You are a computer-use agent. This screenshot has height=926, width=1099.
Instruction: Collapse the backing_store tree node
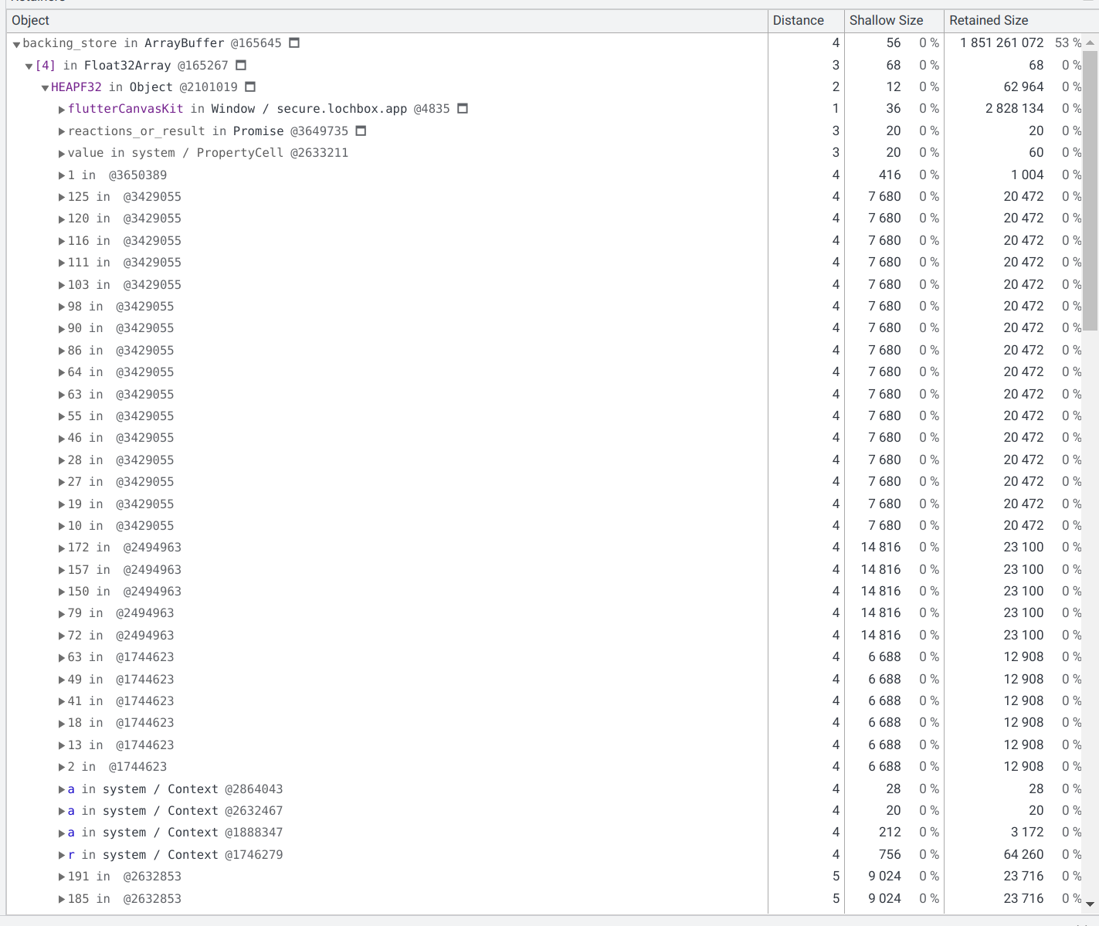16,43
